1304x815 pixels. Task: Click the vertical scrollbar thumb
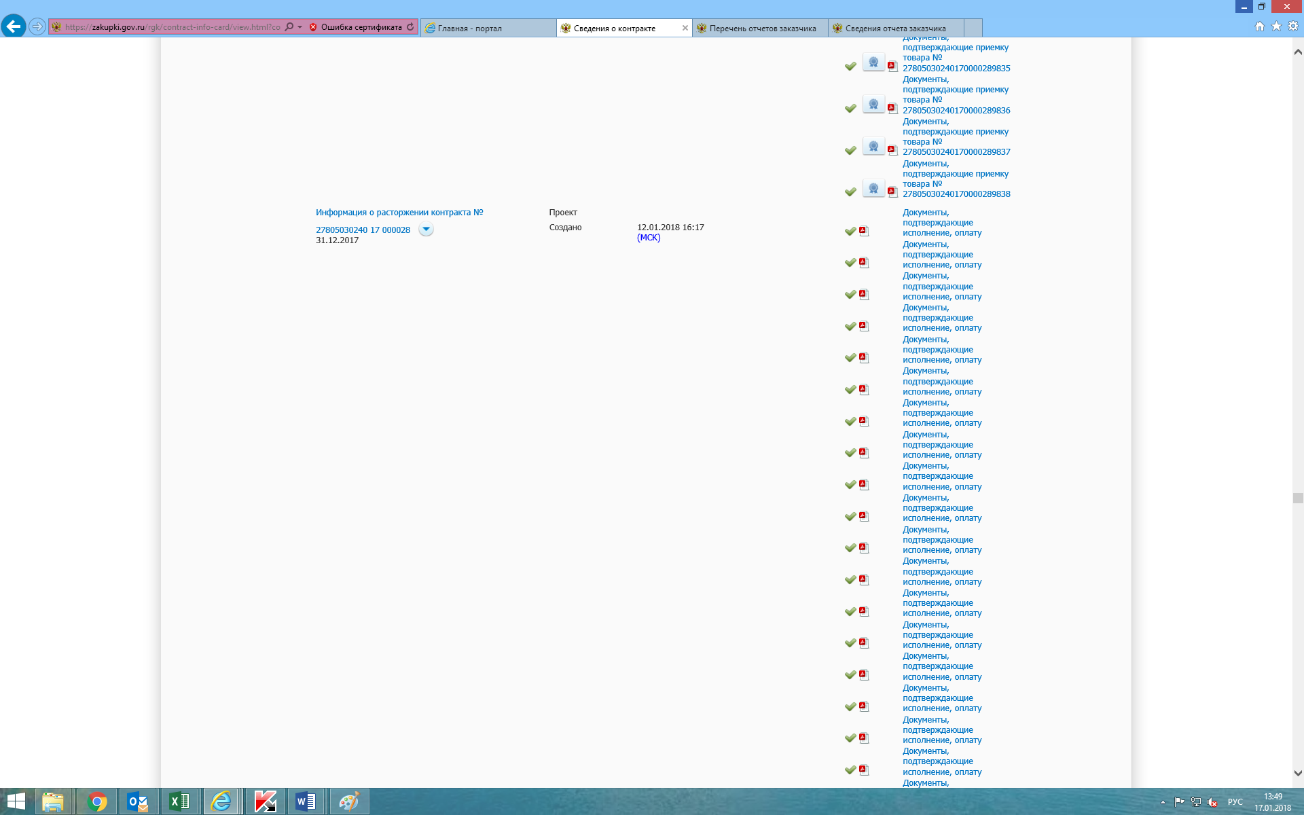pyautogui.click(x=1298, y=498)
